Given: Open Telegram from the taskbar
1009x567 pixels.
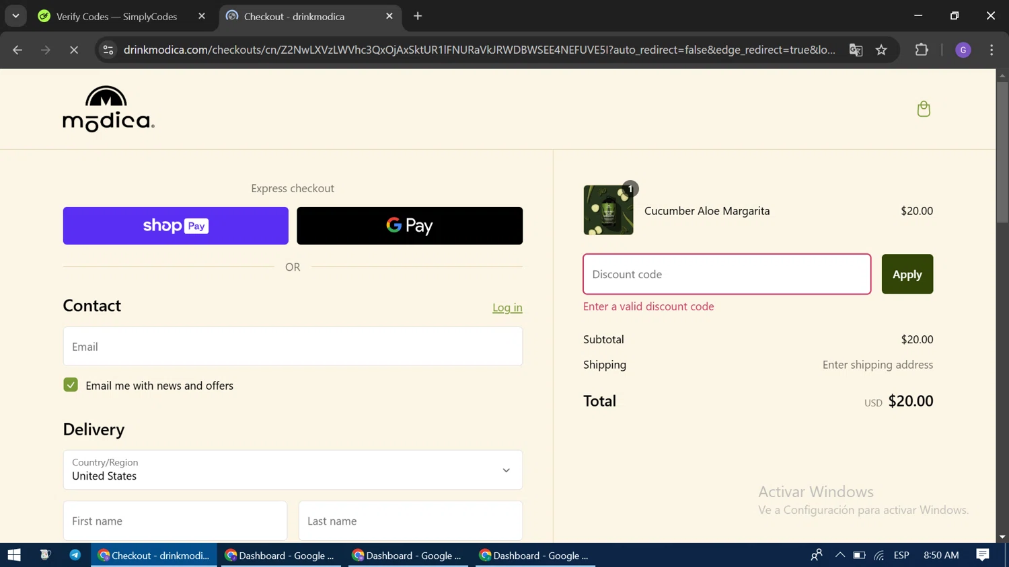Looking at the screenshot, I should (x=75, y=555).
